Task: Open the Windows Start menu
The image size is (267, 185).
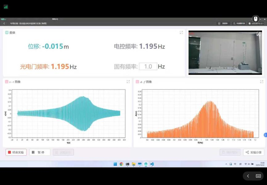Action: pyautogui.click(x=115, y=164)
